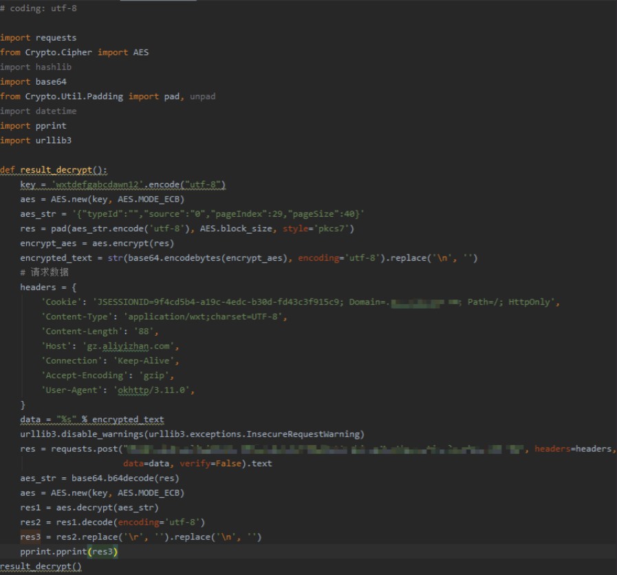Screen dimensions: 617x575
Task: Click 'encrypt_aes = aes.encrypt(res)' line
Action: pos(97,243)
